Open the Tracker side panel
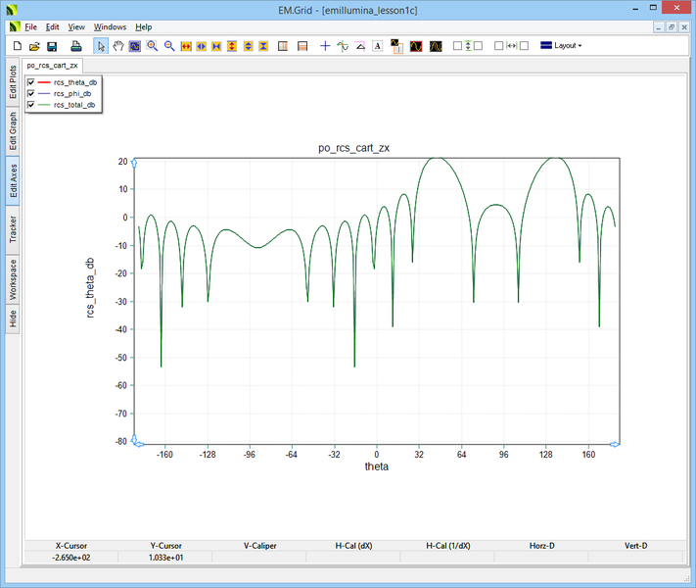Viewport: 696px width, 588px height. [x=13, y=229]
